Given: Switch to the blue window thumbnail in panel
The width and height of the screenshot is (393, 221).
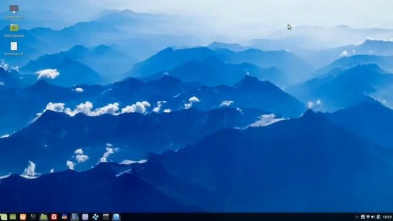Looking at the screenshot, I should tap(75, 217).
